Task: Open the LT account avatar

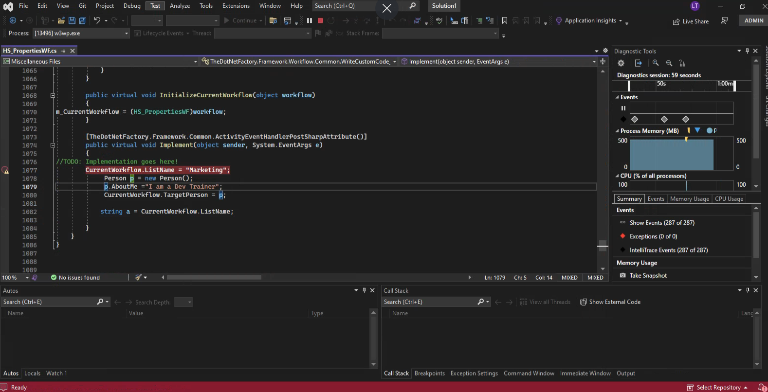Action: pyautogui.click(x=695, y=6)
